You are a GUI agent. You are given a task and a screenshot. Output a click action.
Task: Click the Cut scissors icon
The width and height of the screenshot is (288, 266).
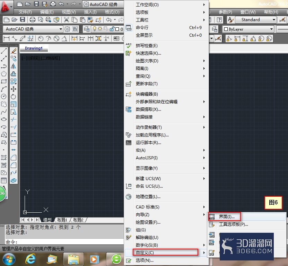tap(67, 20)
